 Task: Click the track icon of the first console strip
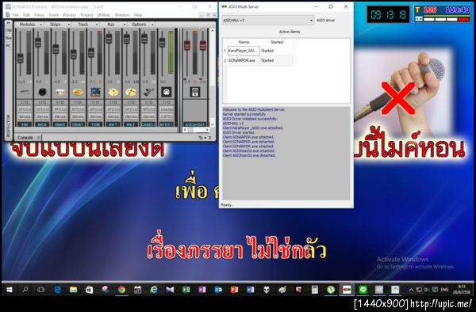coord(25,92)
